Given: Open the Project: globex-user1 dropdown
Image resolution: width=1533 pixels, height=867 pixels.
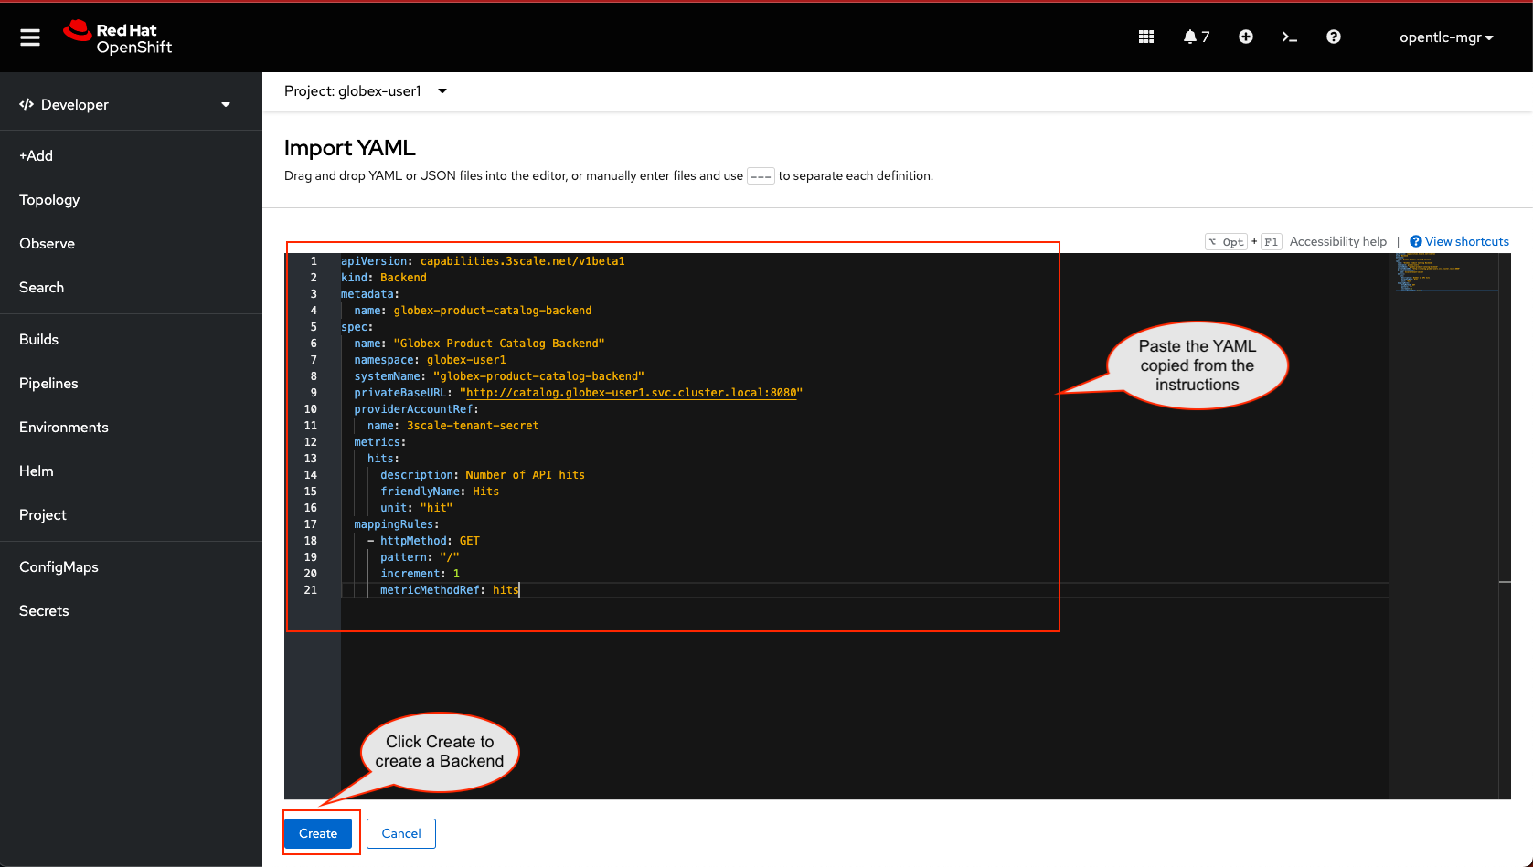Looking at the screenshot, I should click(x=366, y=91).
